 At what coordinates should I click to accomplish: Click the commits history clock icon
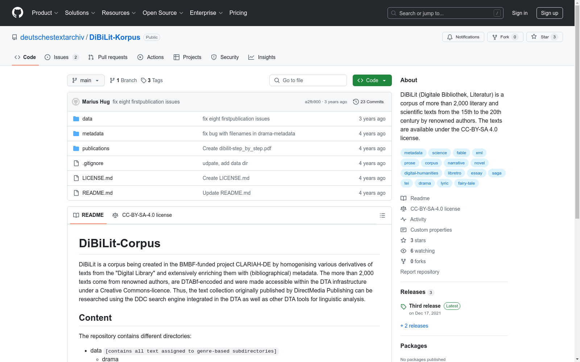tap(356, 102)
